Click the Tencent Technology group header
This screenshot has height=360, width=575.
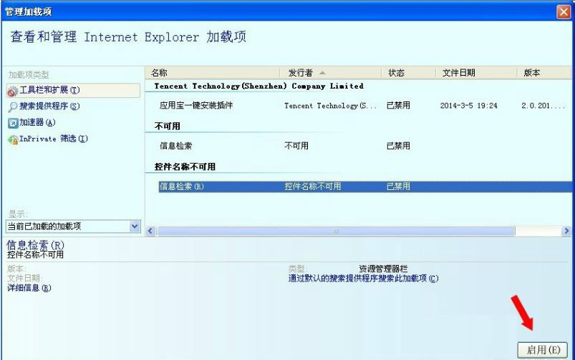click(x=259, y=86)
